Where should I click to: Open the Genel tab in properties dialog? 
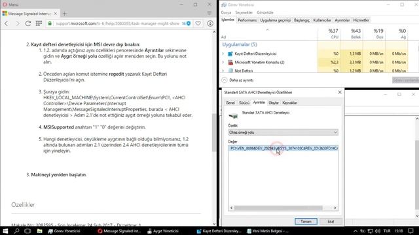pyautogui.click(x=230, y=103)
